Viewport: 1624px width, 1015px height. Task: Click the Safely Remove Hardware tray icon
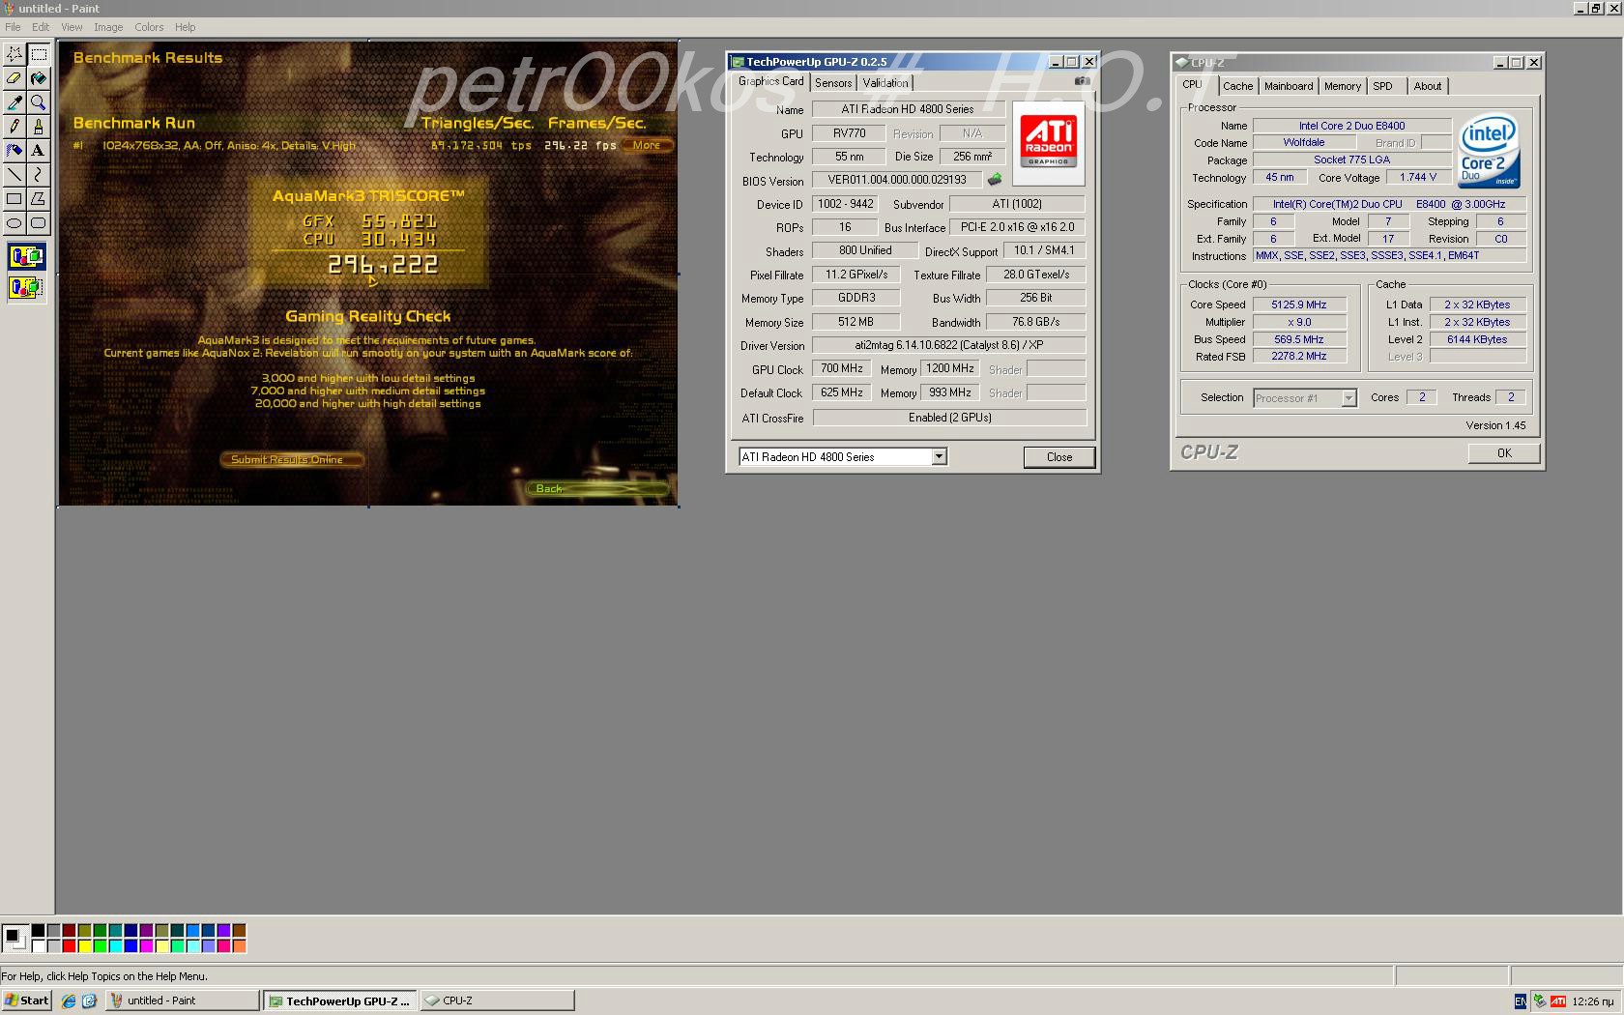pyautogui.click(x=1539, y=1001)
